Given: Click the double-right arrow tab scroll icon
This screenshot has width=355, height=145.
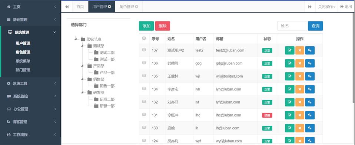Looking at the screenshot, I should (310, 7).
